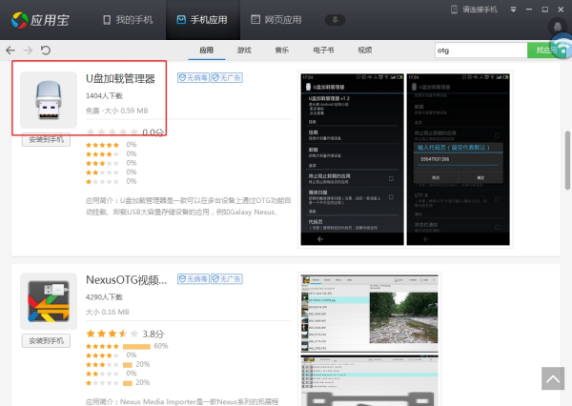This screenshot has width=572, height=406.
Task: Select the 音乐 category tab
Action: coord(282,51)
